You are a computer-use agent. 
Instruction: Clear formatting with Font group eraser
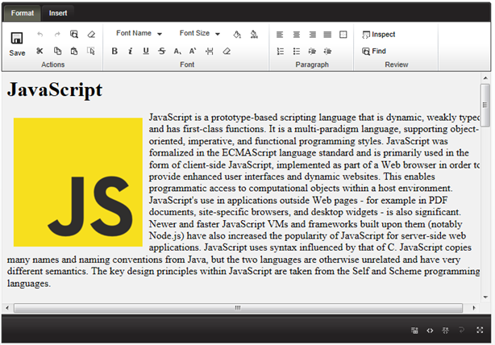coord(227,51)
